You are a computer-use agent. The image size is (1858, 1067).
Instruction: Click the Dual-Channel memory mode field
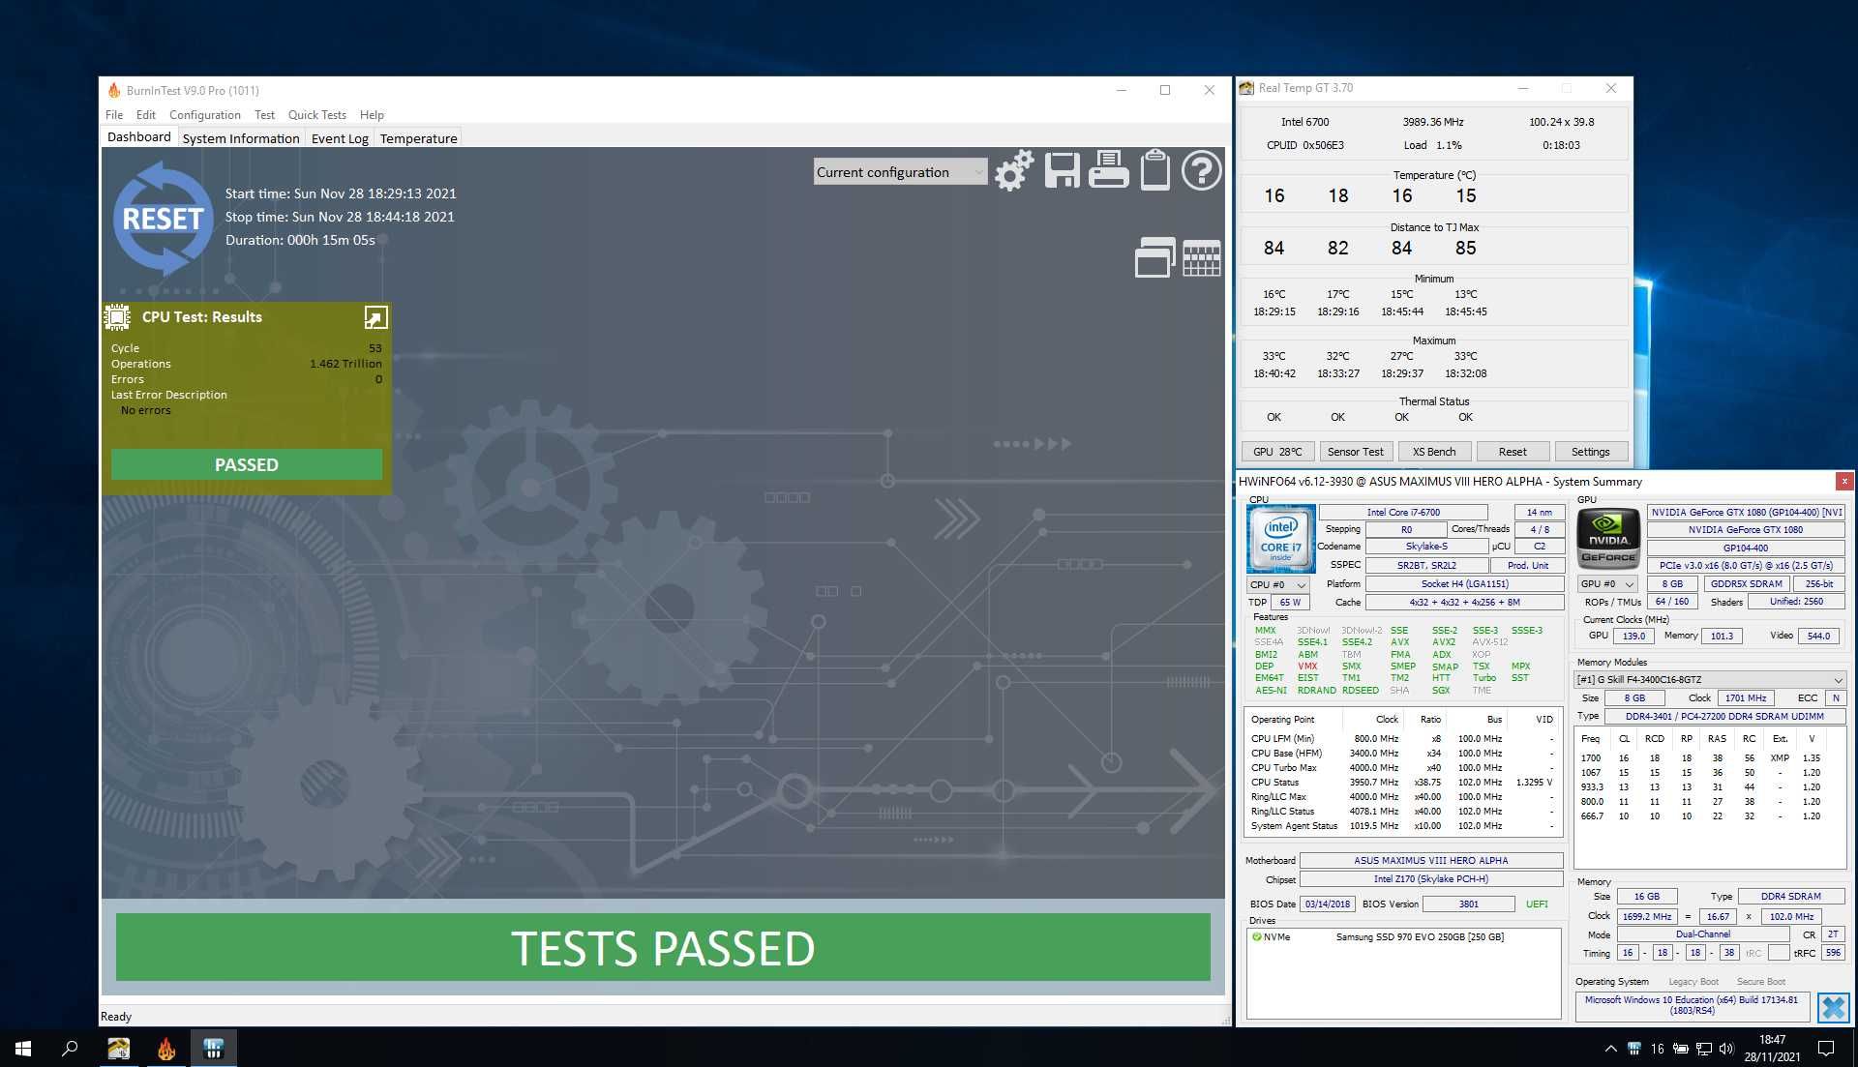(x=1703, y=934)
